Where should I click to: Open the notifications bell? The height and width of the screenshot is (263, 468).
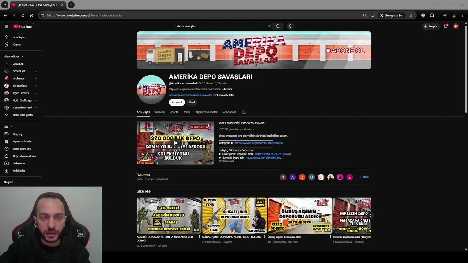[x=445, y=26]
